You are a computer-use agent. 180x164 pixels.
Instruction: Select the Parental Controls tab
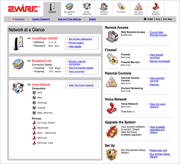click(x=139, y=9)
